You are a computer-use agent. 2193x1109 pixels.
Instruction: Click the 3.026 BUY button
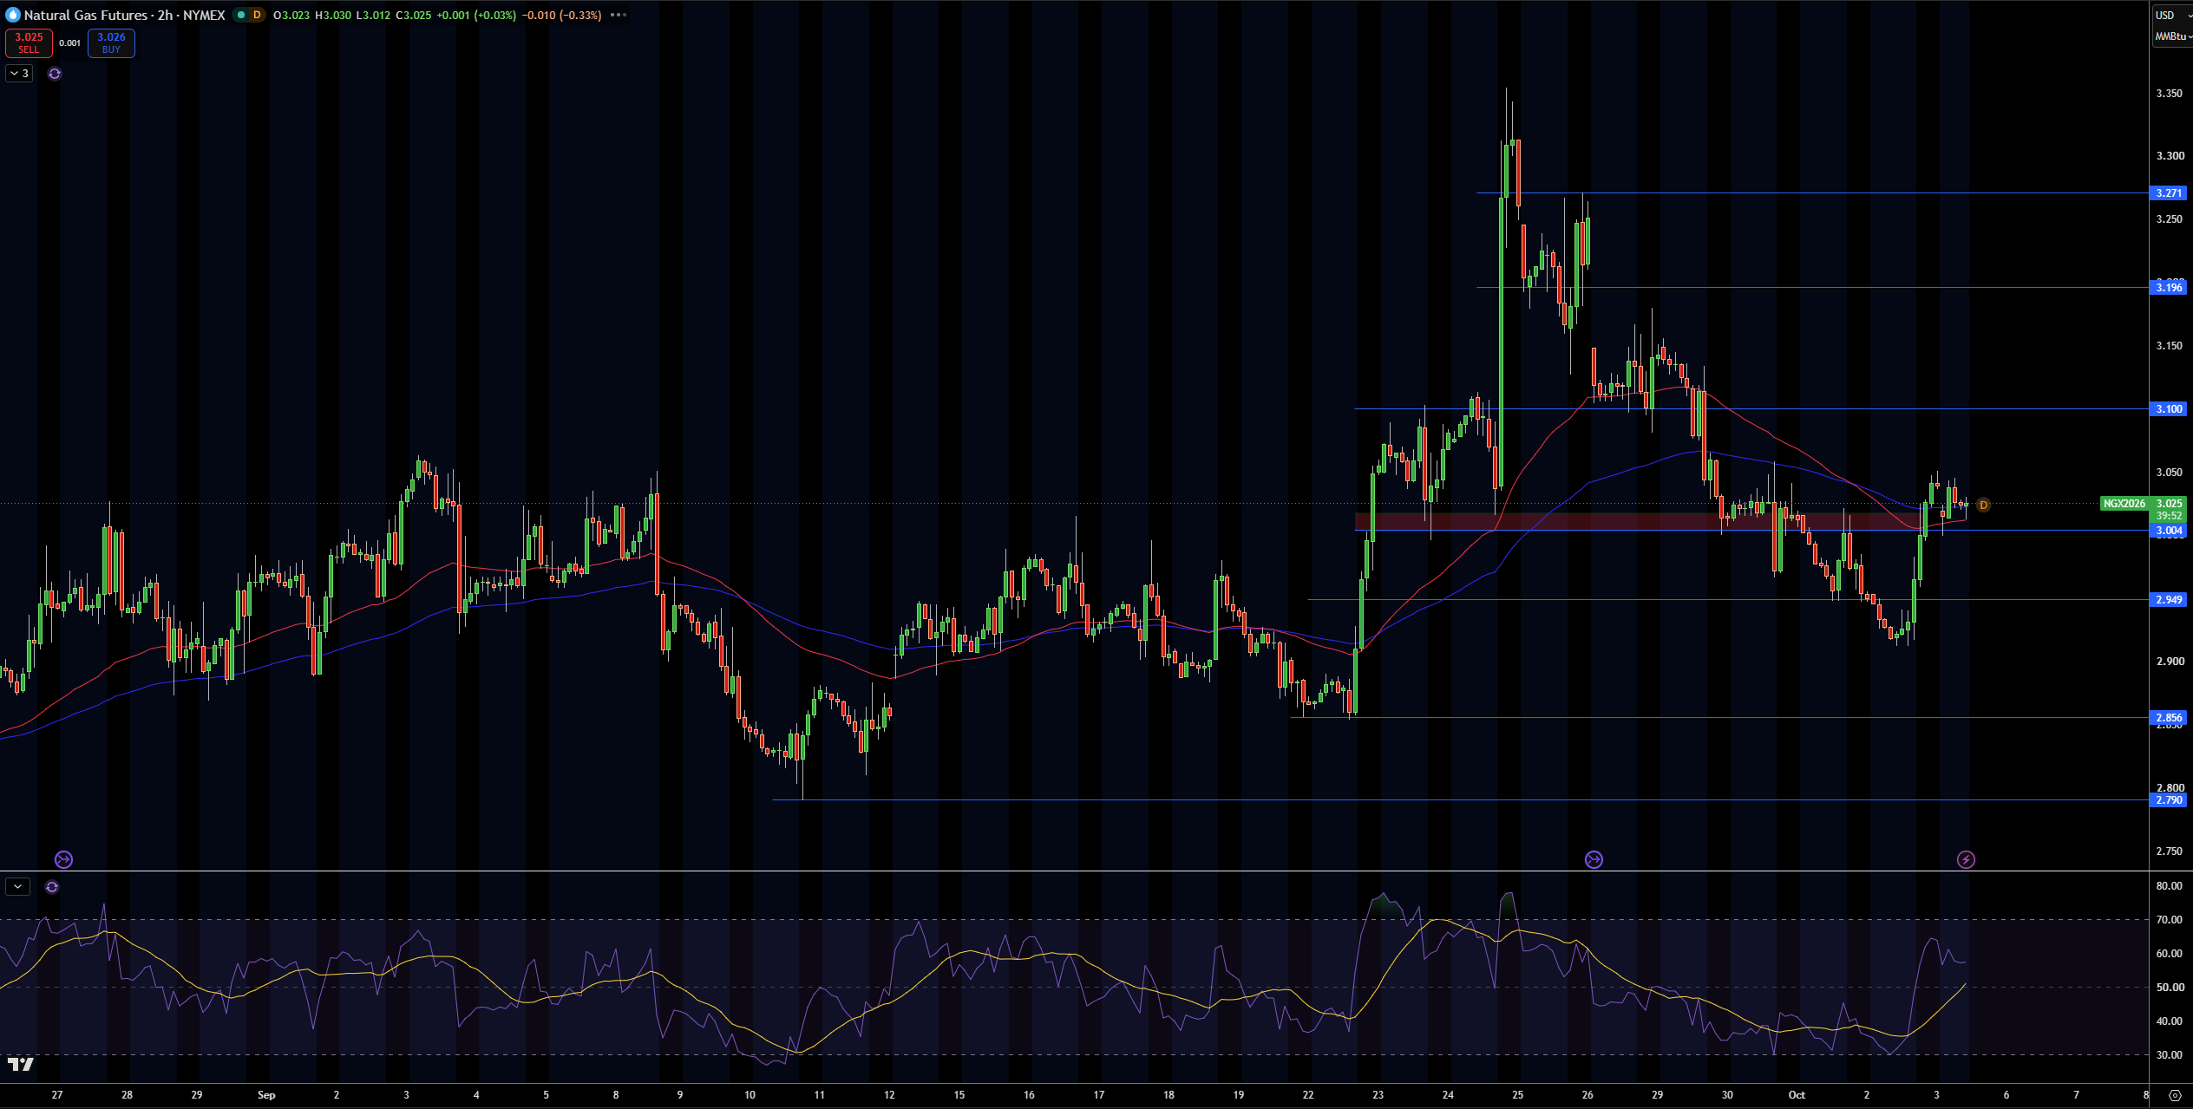point(111,42)
